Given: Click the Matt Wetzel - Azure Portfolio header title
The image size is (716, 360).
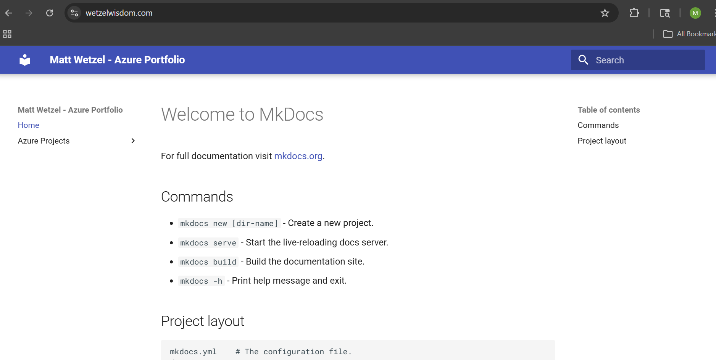Looking at the screenshot, I should [x=117, y=60].
